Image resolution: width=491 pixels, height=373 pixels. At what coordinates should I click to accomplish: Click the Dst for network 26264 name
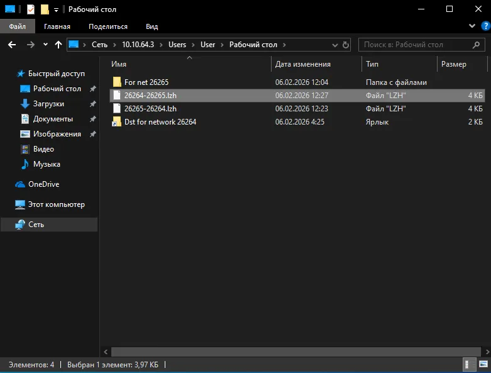(x=160, y=121)
